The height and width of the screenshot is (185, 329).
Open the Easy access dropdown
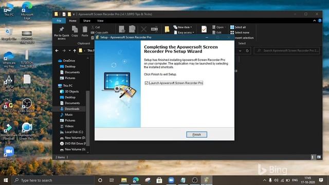(x=184, y=32)
